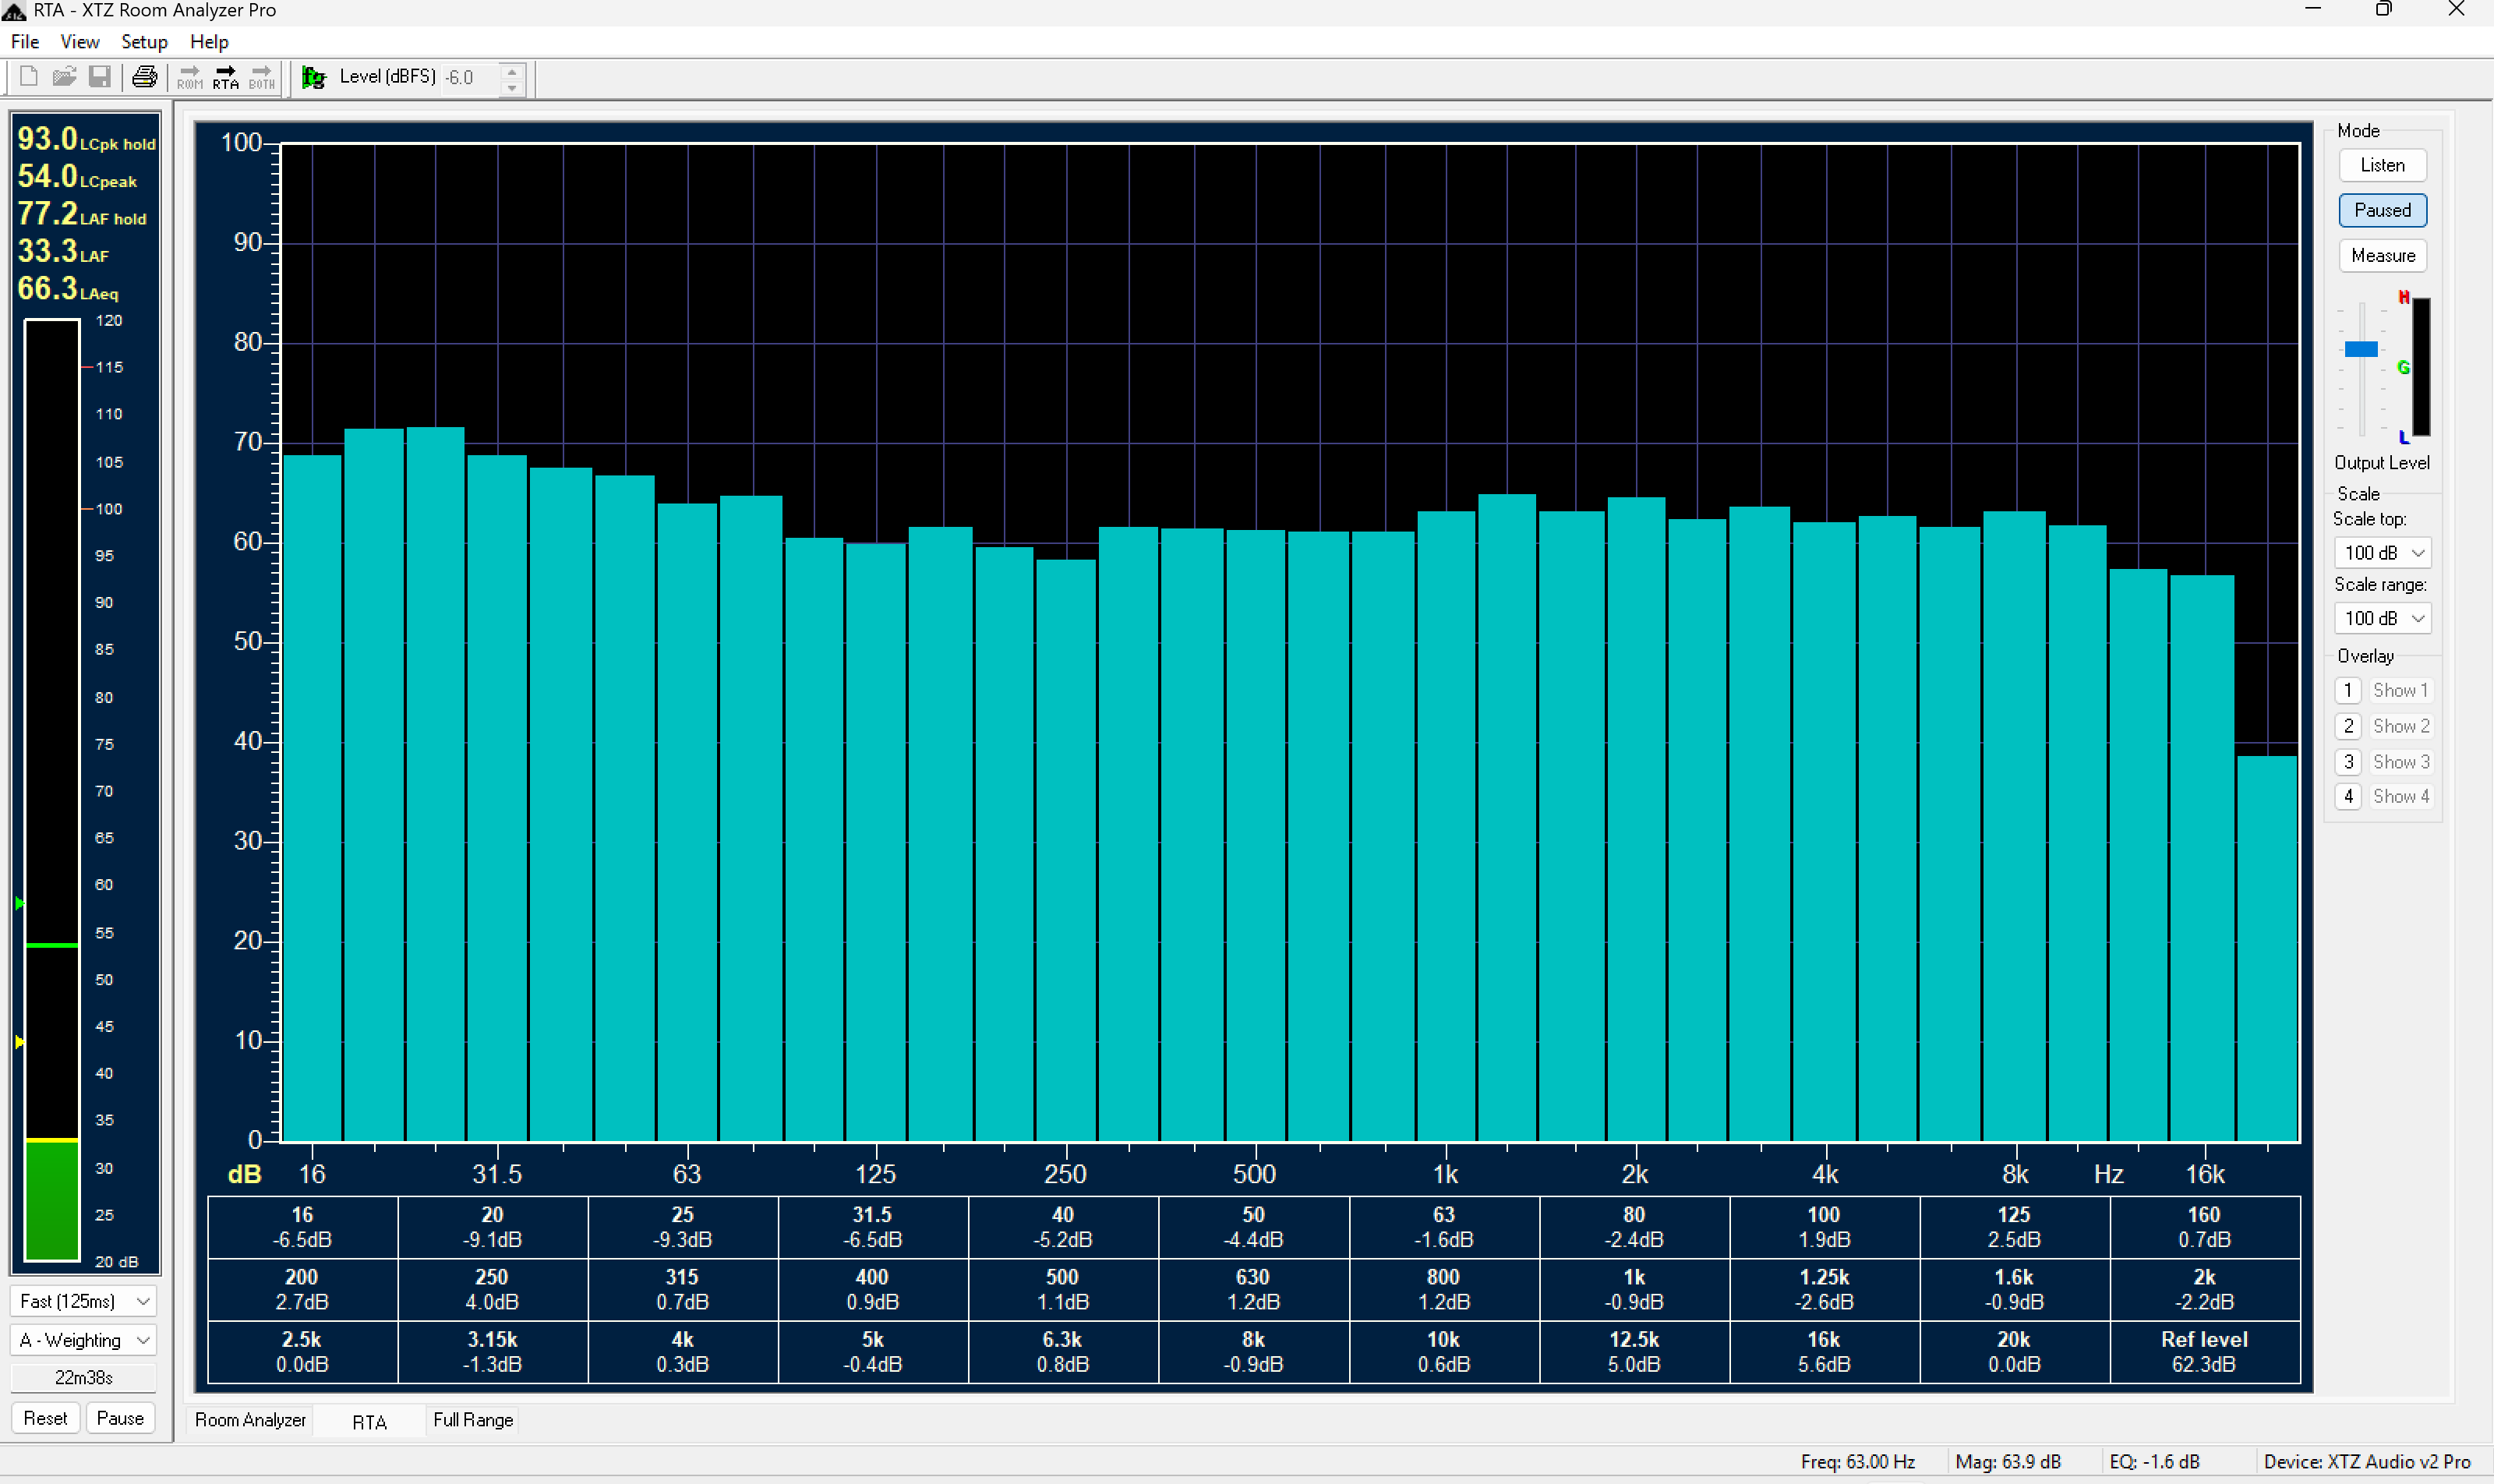2494x1484 pixels.
Task: Click the BOTH transfer arrow icon
Action: 262,77
